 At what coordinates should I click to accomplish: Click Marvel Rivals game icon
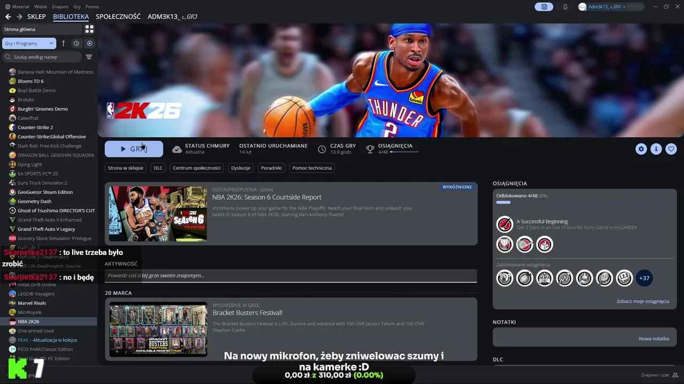click(x=12, y=303)
